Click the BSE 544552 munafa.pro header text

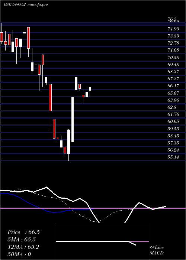tap(26, 4)
